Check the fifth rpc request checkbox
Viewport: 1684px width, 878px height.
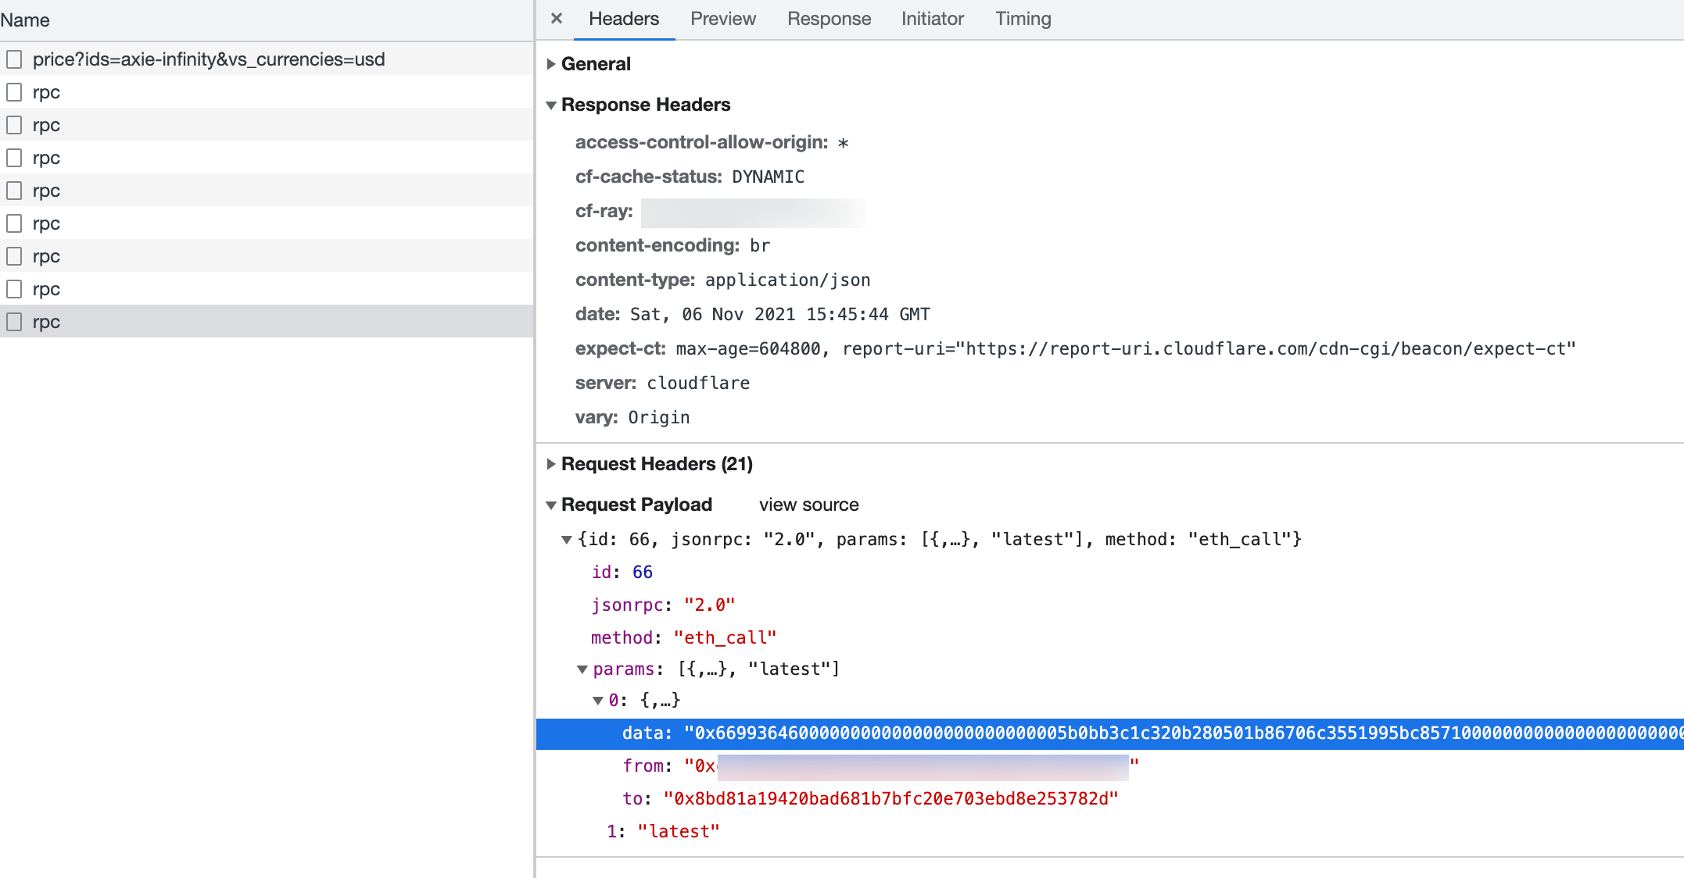click(14, 223)
